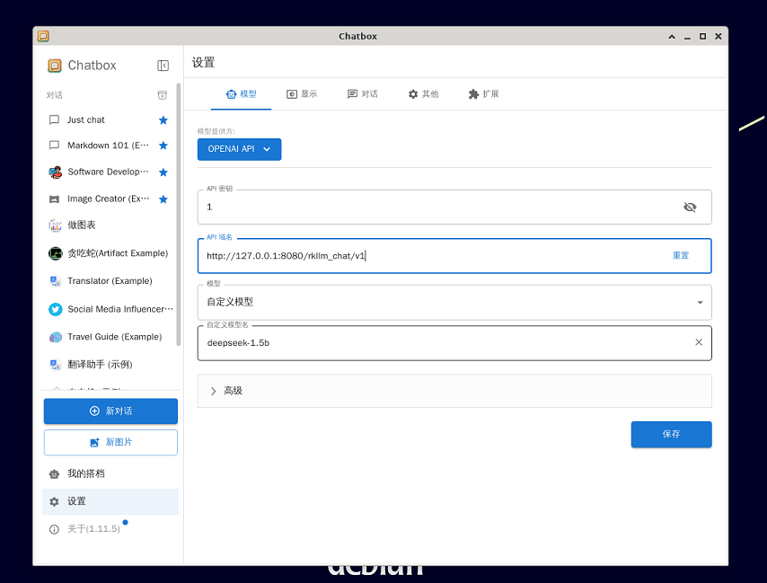Click 重置 to reset API host
This screenshot has width=767, height=583.
coord(681,256)
